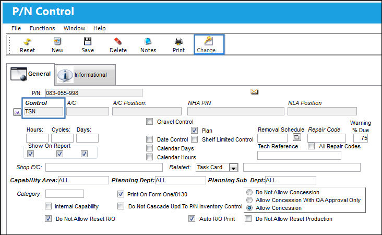Image resolution: width=382 pixels, height=235 pixels.
Task: Click the Save floppy disk icon
Action: tap(88, 41)
